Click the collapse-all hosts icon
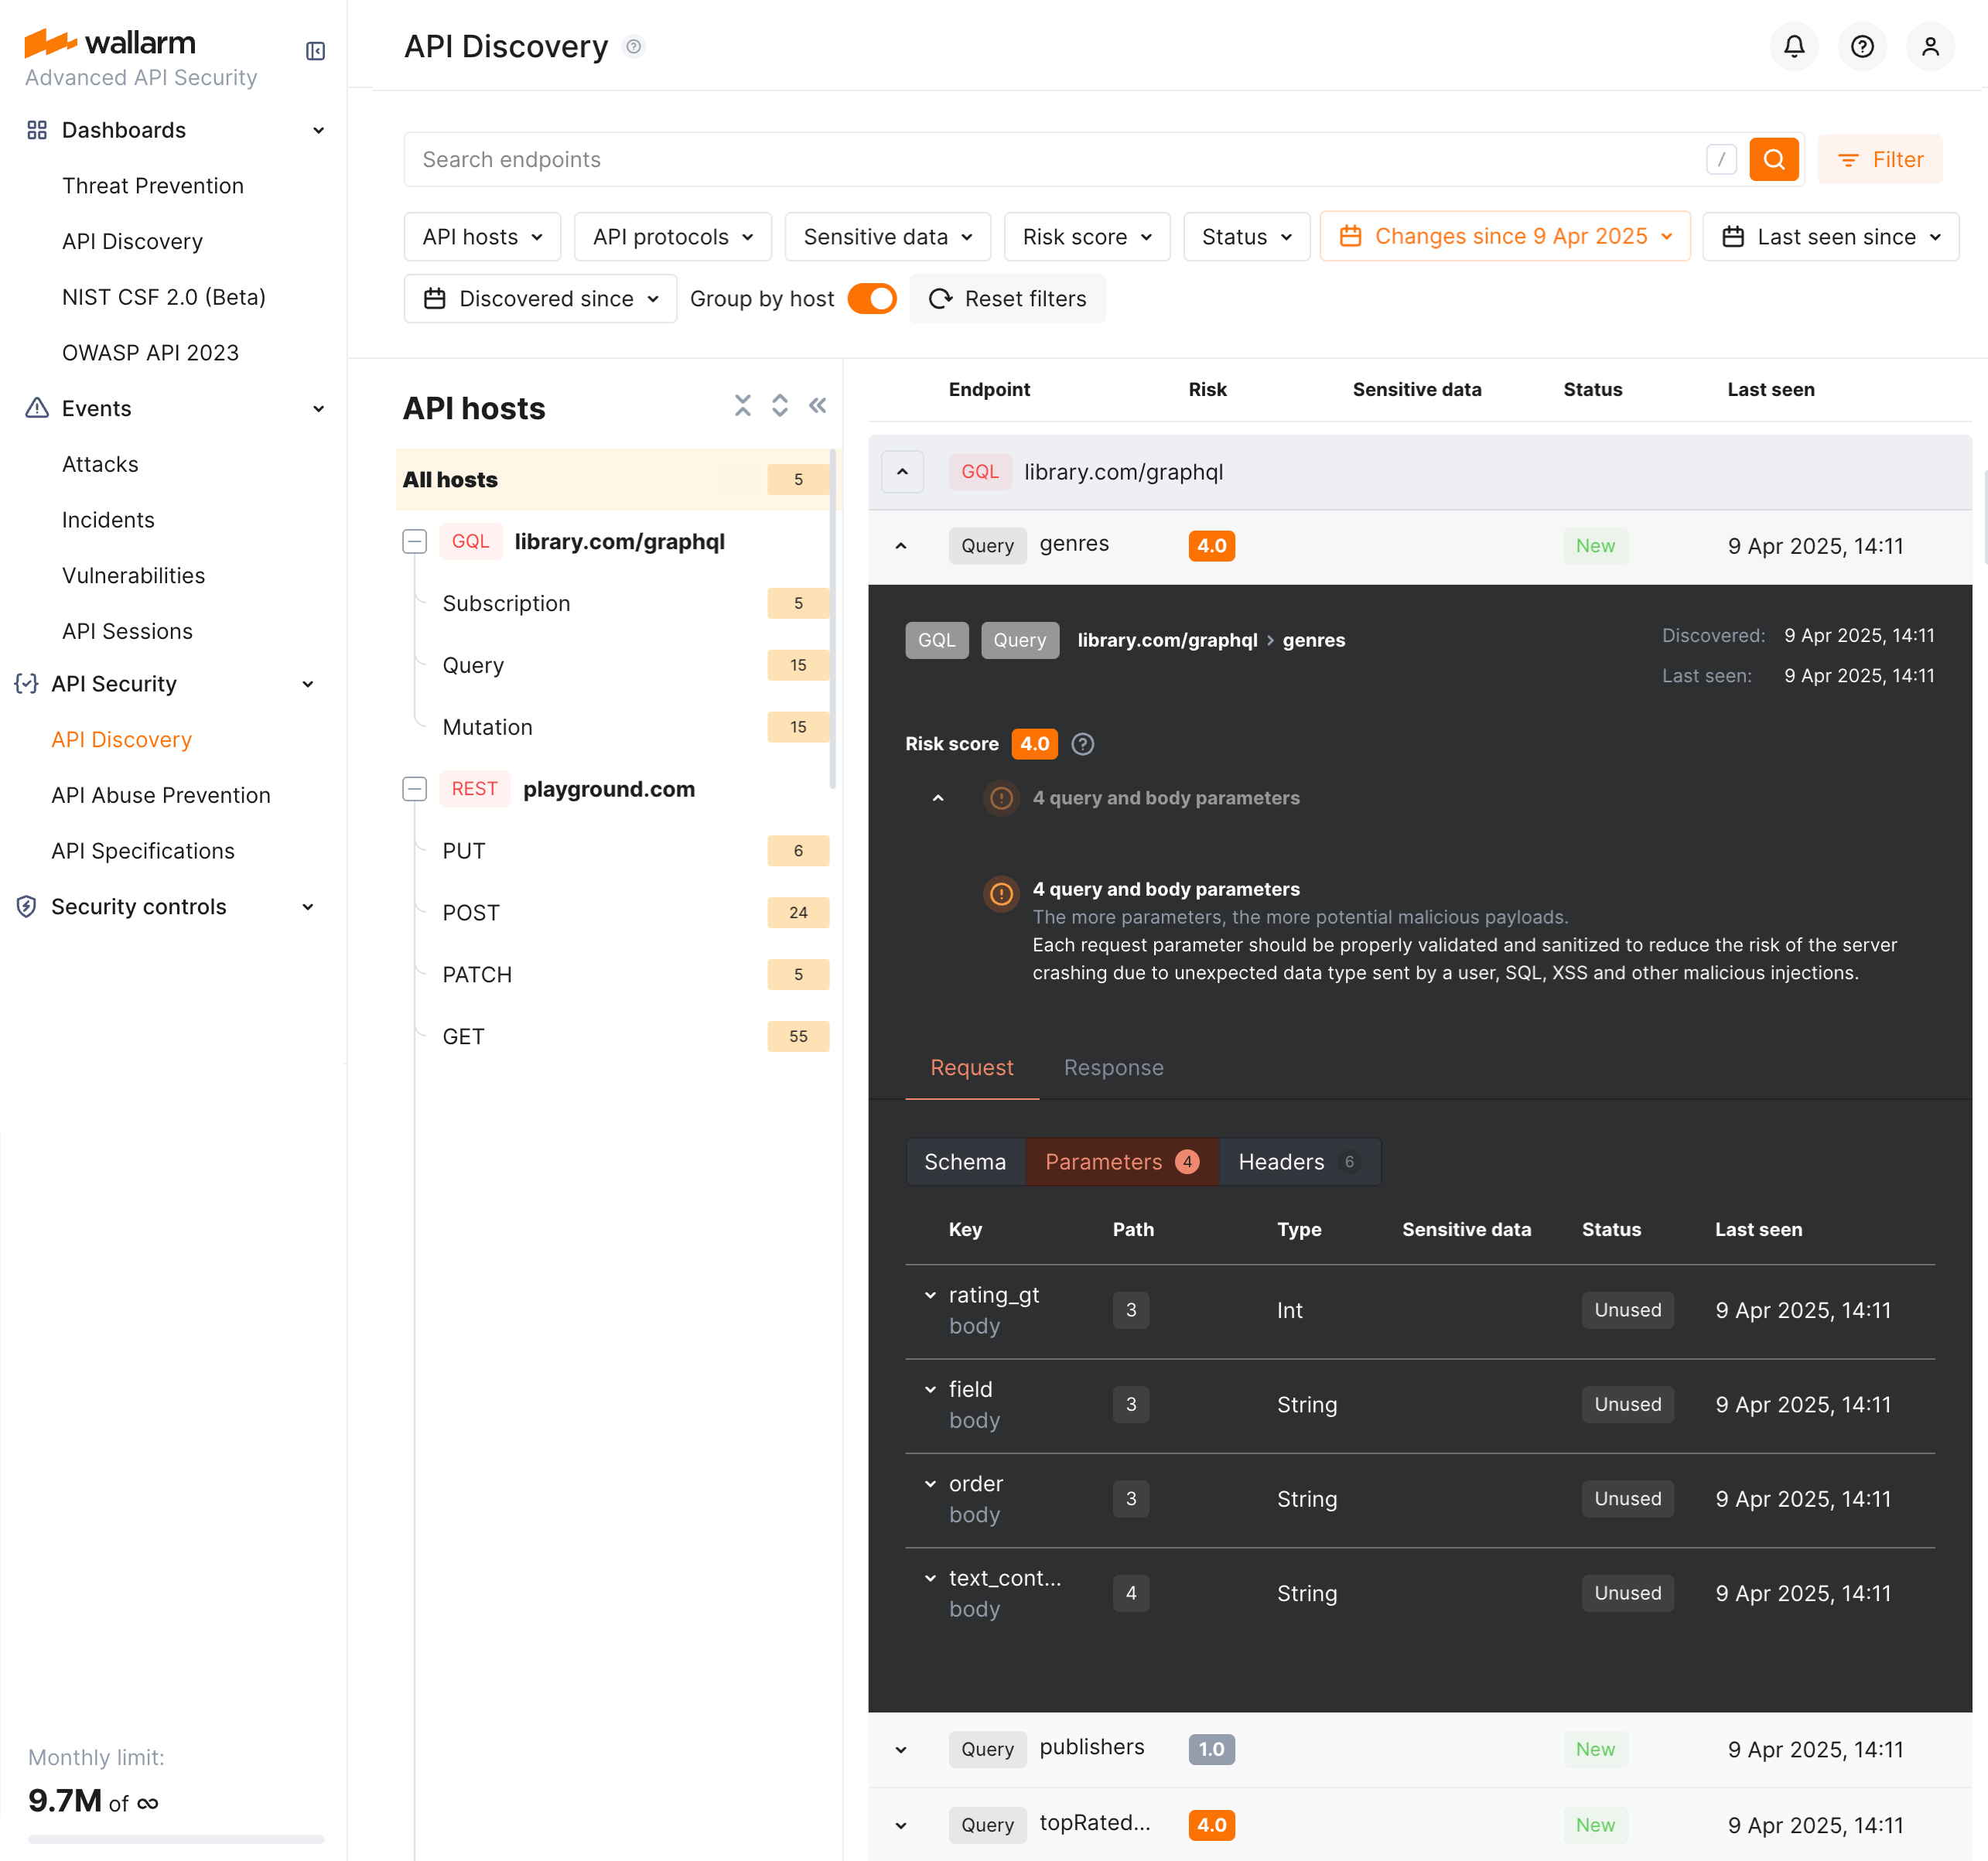The height and width of the screenshot is (1861, 1988). (742, 405)
